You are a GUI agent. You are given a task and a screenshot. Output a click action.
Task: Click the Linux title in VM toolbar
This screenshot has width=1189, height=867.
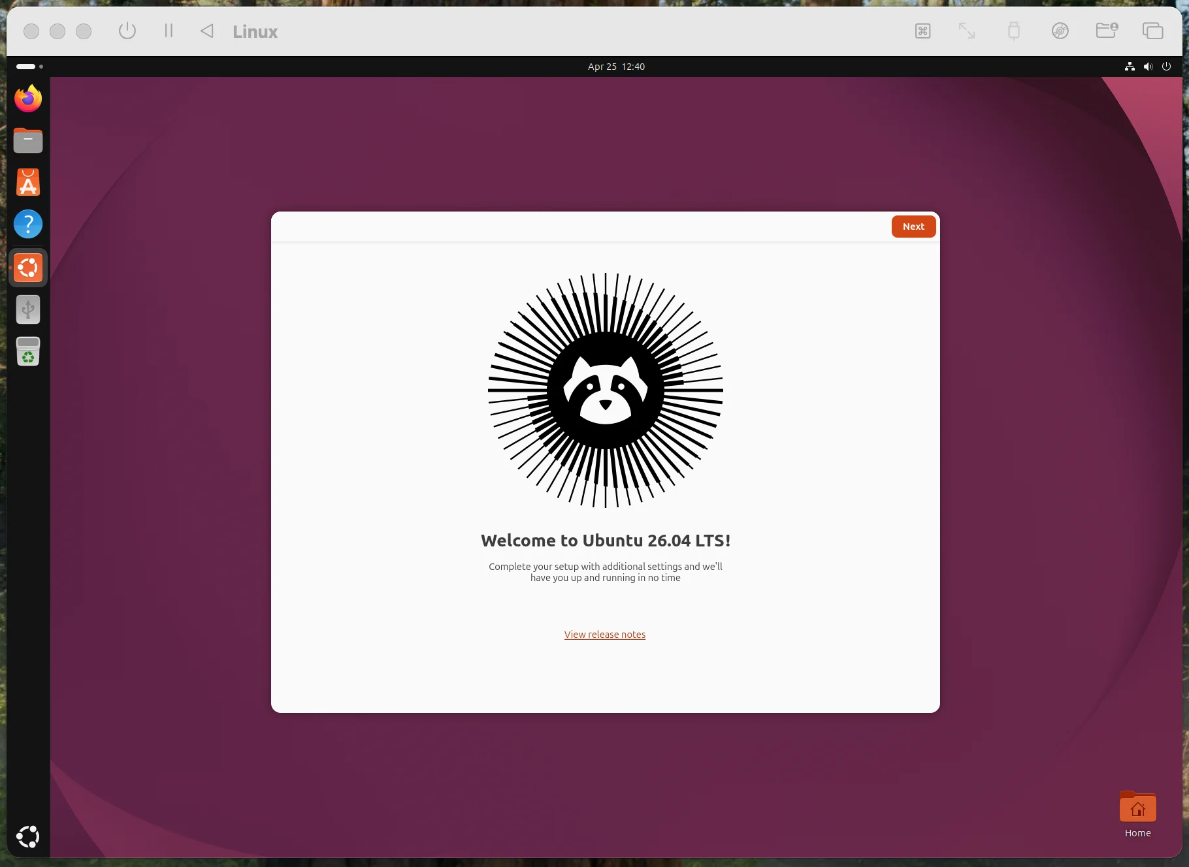255,31
